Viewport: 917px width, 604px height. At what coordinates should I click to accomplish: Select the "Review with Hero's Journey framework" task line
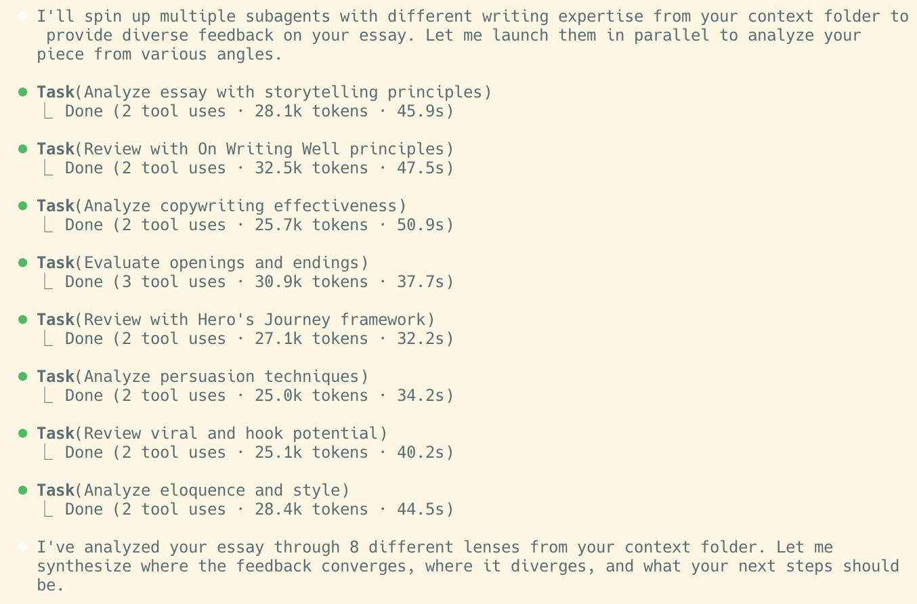point(236,320)
